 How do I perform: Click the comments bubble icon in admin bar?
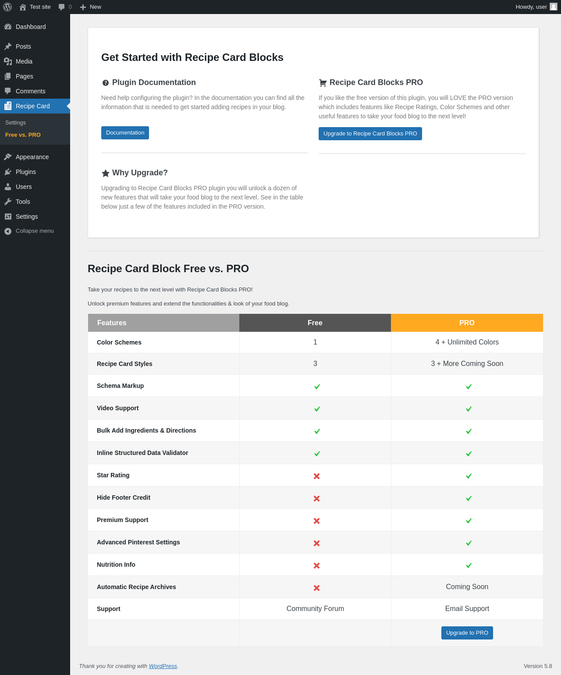click(61, 7)
